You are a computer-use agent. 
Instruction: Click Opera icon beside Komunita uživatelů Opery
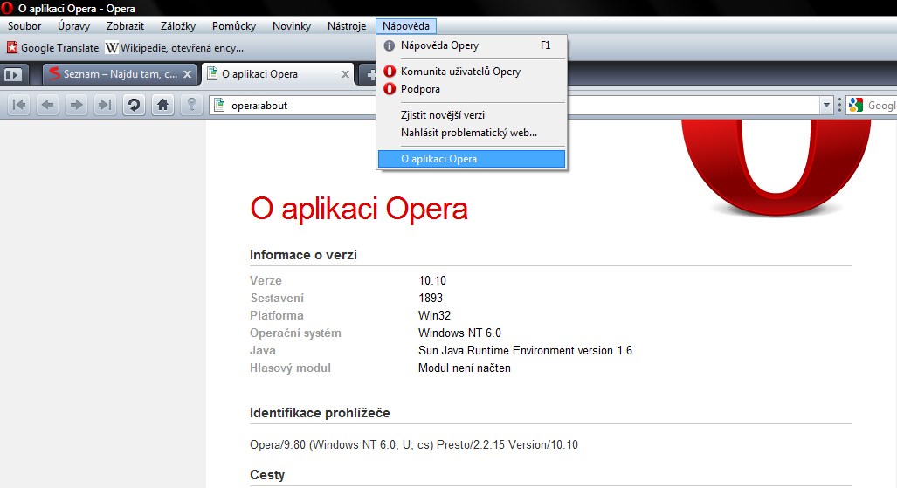(x=389, y=72)
